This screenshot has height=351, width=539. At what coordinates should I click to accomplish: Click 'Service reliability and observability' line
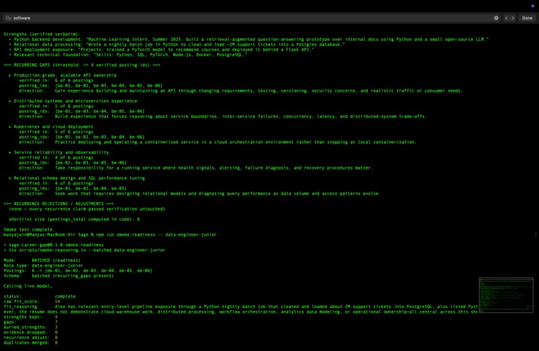click(x=59, y=152)
